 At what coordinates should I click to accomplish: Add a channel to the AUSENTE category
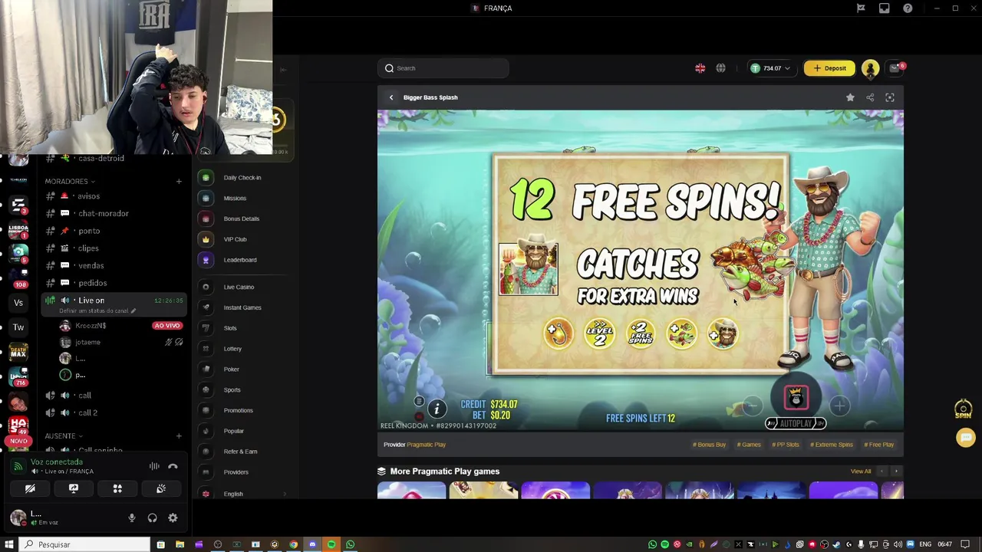pos(179,436)
